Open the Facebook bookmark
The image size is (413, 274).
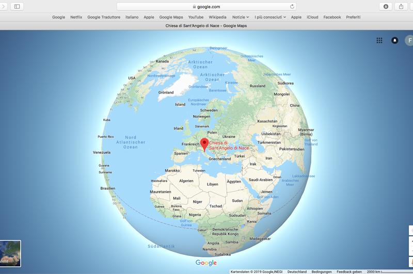click(332, 17)
